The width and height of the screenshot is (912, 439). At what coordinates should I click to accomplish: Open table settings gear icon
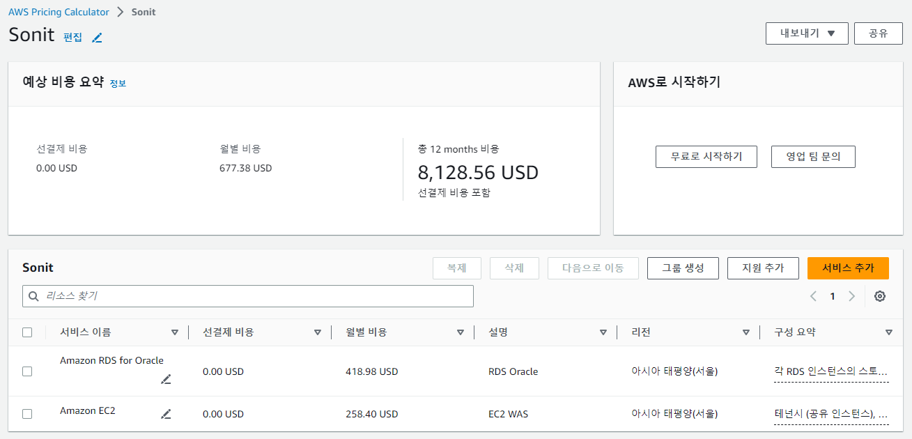click(x=880, y=296)
